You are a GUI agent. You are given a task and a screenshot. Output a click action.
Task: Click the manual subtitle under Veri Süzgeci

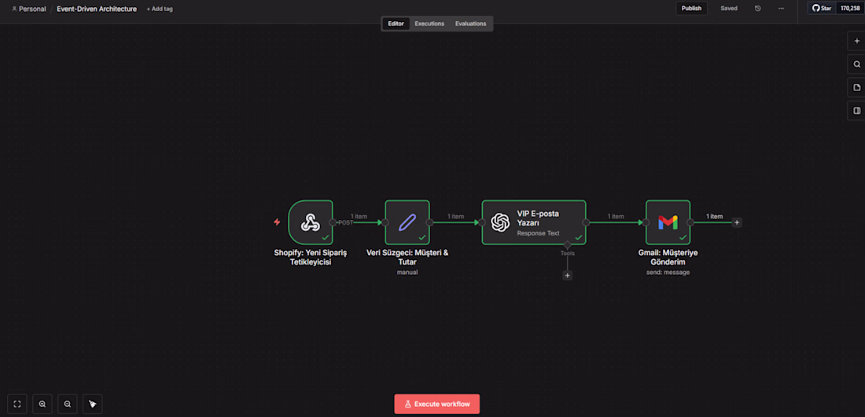pyautogui.click(x=407, y=273)
